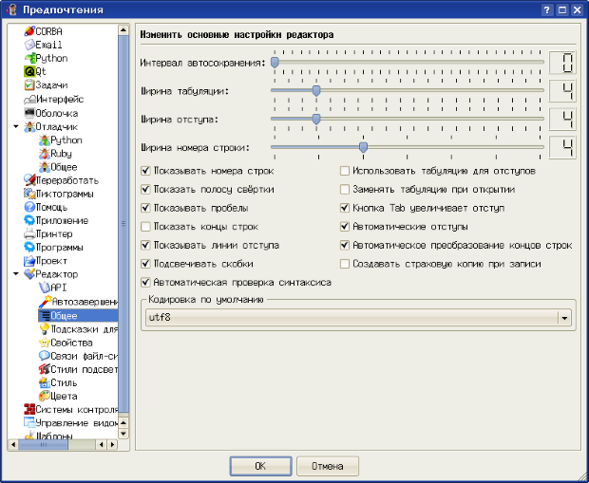
Task: Open the top-level Python settings icon
Action: click(x=29, y=58)
